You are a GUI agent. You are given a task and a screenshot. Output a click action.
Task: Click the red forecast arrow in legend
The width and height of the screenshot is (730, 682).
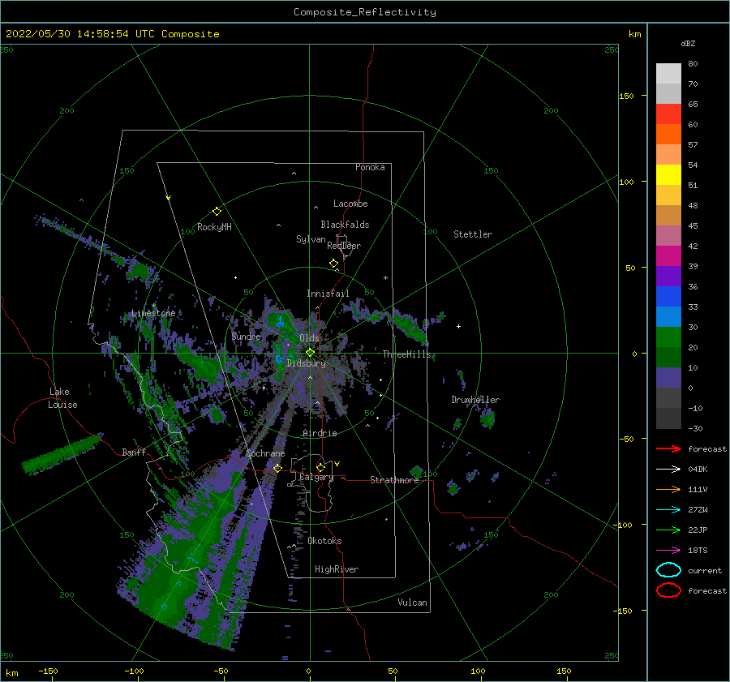coord(668,448)
